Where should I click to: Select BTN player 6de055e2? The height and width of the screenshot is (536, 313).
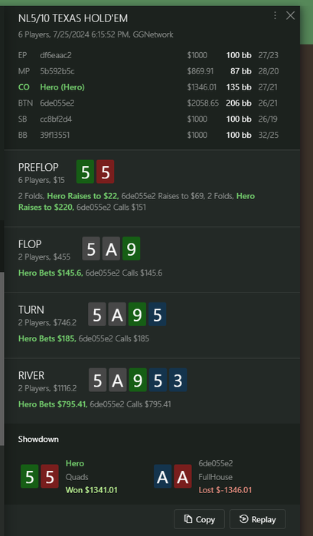[x=148, y=103]
